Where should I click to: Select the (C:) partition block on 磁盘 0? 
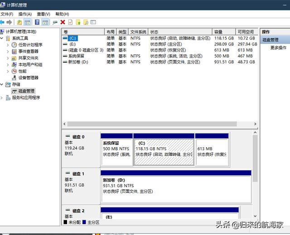[164, 151]
